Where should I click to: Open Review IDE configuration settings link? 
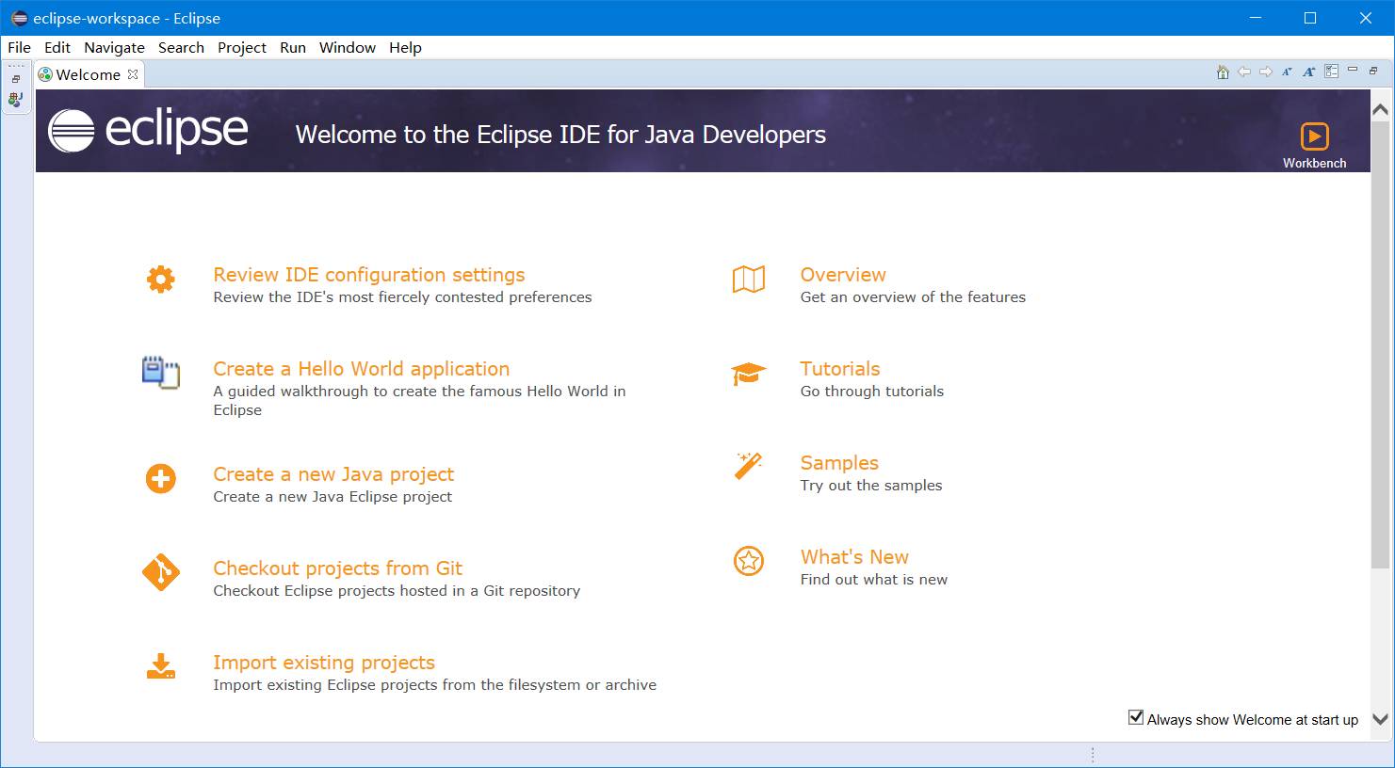[369, 275]
